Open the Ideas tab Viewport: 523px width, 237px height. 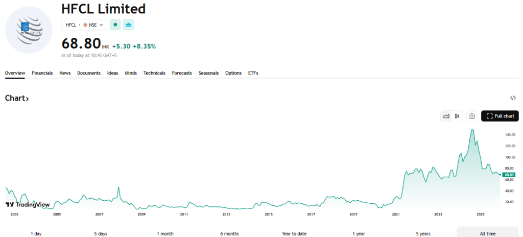(x=113, y=73)
